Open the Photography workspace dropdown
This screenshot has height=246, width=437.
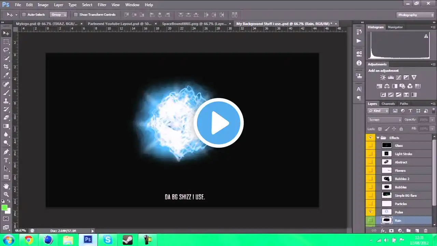[x=415, y=15]
